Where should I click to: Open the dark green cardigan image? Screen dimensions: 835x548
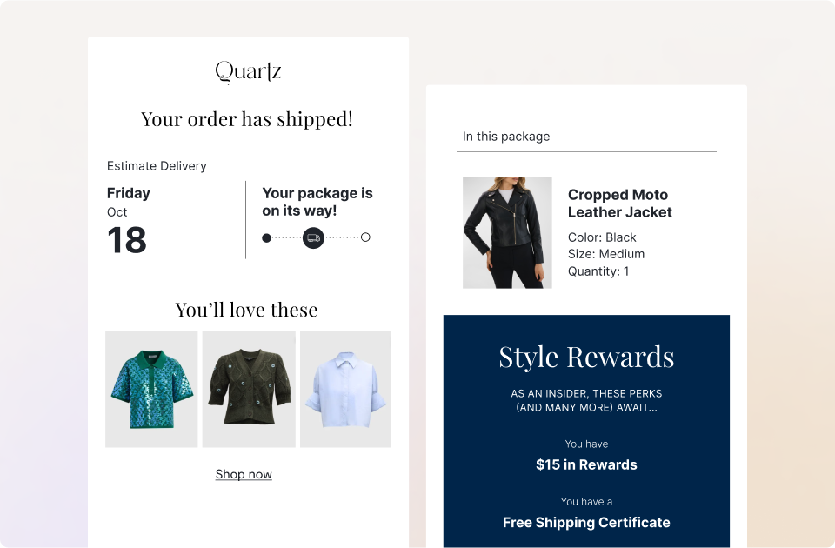tap(249, 389)
